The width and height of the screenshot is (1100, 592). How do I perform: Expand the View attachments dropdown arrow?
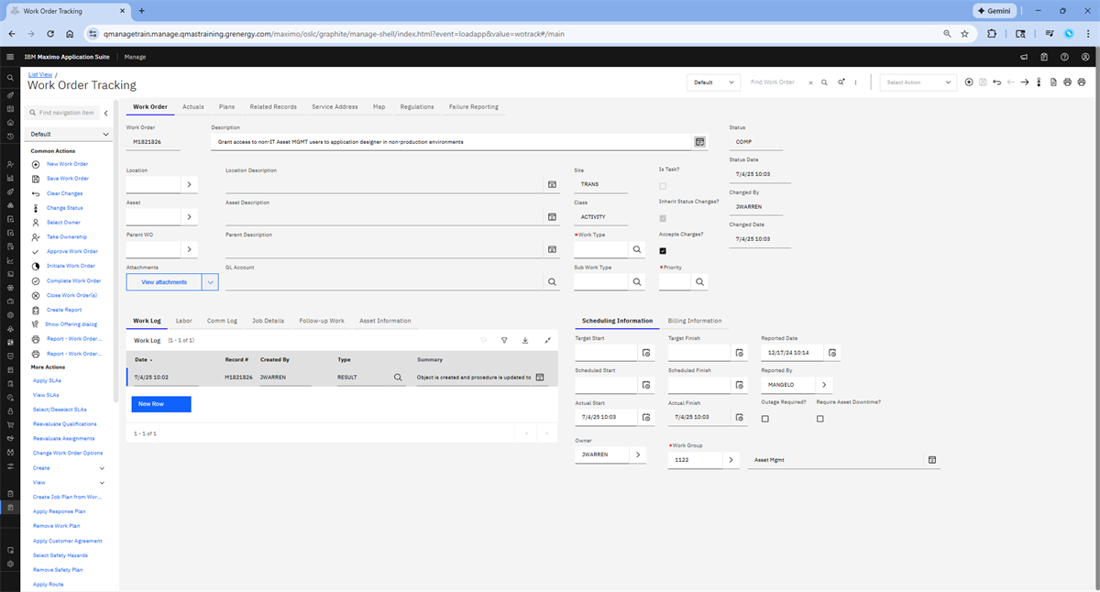(x=211, y=282)
